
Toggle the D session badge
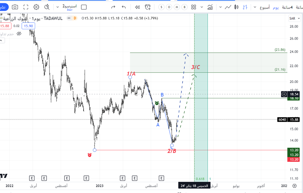tap(75, 18)
